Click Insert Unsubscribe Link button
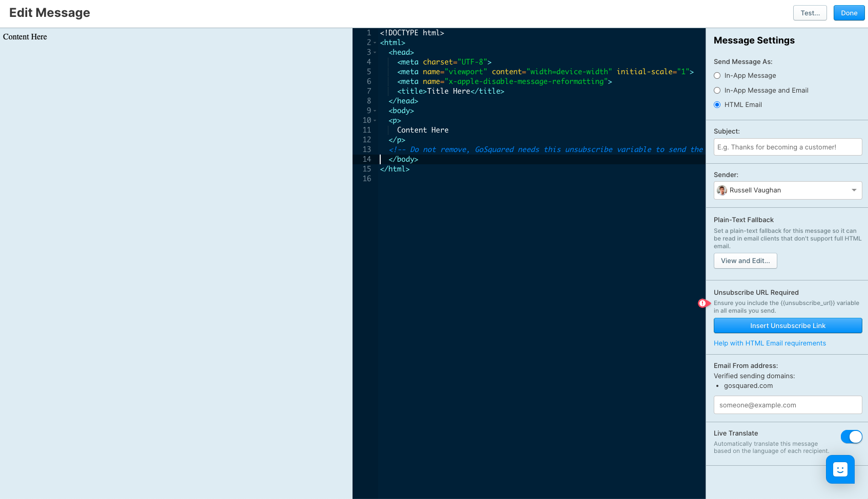Viewport: 868px width, 499px height. (788, 326)
